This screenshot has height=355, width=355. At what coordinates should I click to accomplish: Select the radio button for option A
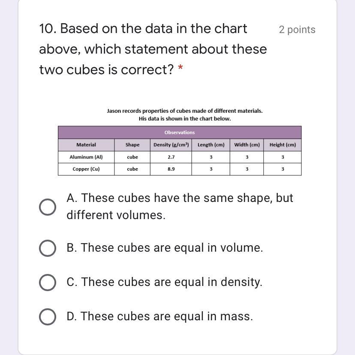[48, 207]
